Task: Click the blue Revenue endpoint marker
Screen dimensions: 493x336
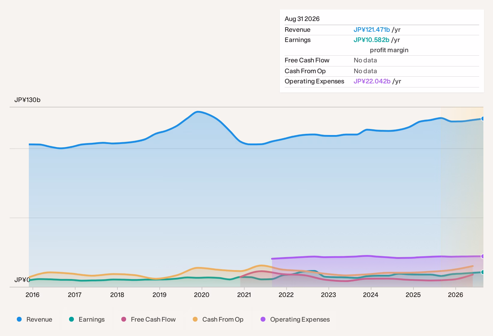Action: [x=483, y=118]
